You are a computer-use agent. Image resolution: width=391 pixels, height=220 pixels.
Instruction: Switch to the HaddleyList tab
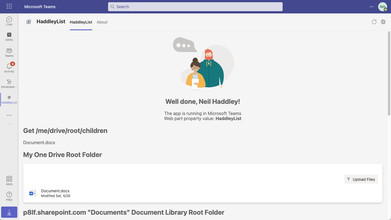click(81, 22)
